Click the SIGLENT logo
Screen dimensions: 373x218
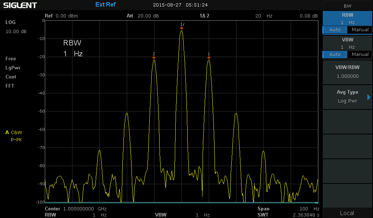click(x=20, y=5)
